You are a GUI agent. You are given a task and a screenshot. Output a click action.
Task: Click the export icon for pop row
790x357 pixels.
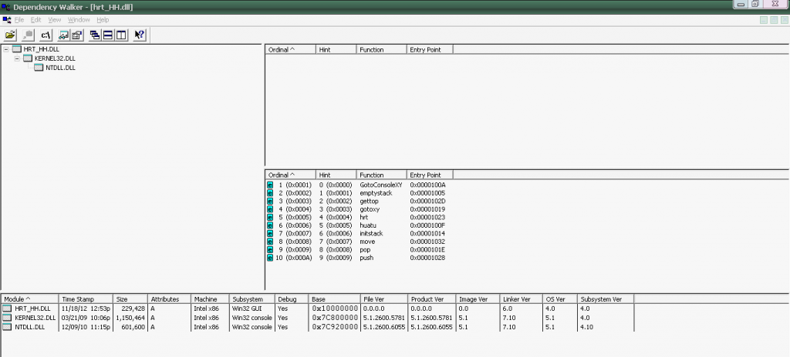(270, 250)
